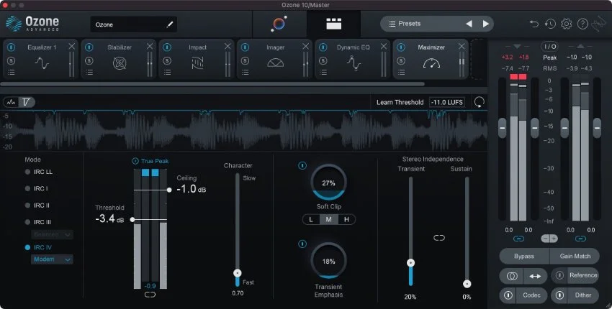
Task: Click the Character slider handle
Action: [x=238, y=273]
